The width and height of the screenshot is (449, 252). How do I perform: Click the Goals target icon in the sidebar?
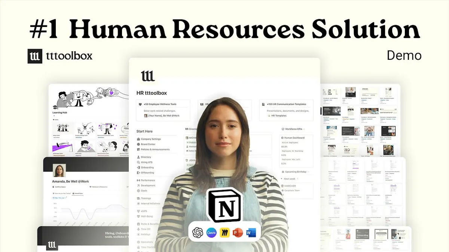pos(138,191)
